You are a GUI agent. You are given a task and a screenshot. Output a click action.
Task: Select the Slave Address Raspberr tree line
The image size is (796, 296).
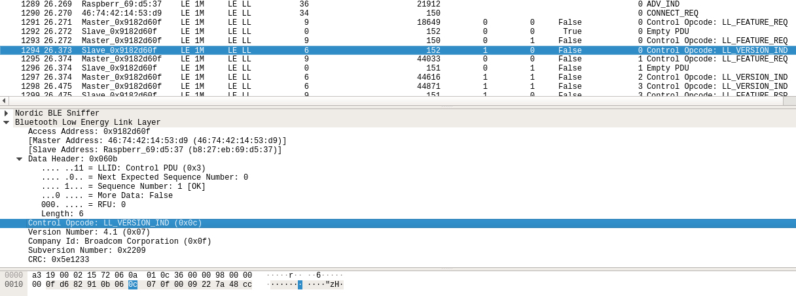click(x=154, y=150)
